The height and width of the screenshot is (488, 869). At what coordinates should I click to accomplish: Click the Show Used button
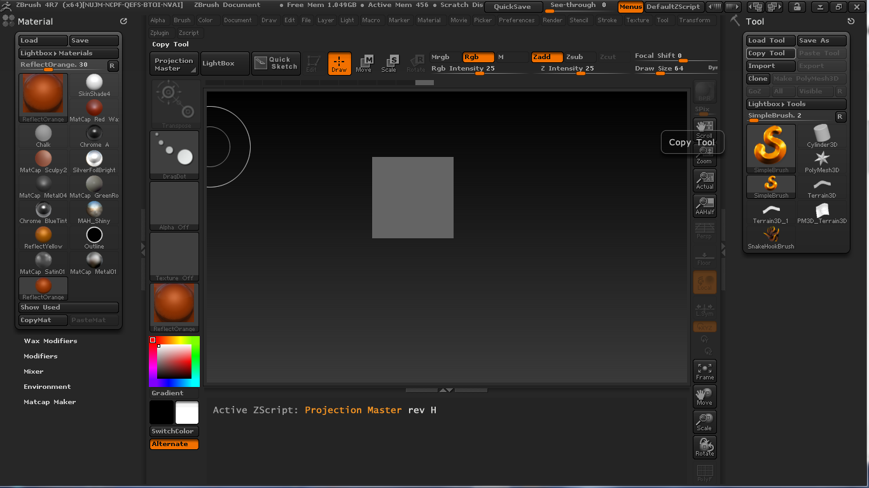(x=69, y=308)
